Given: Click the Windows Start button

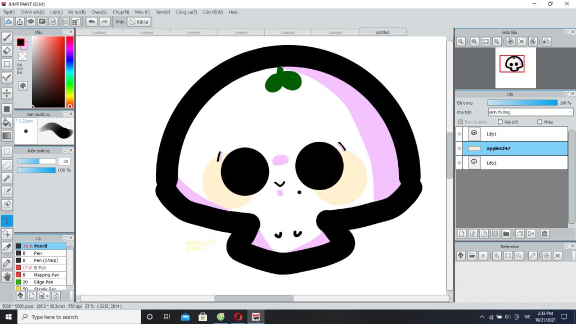Looking at the screenshot, I should point(8,317).
